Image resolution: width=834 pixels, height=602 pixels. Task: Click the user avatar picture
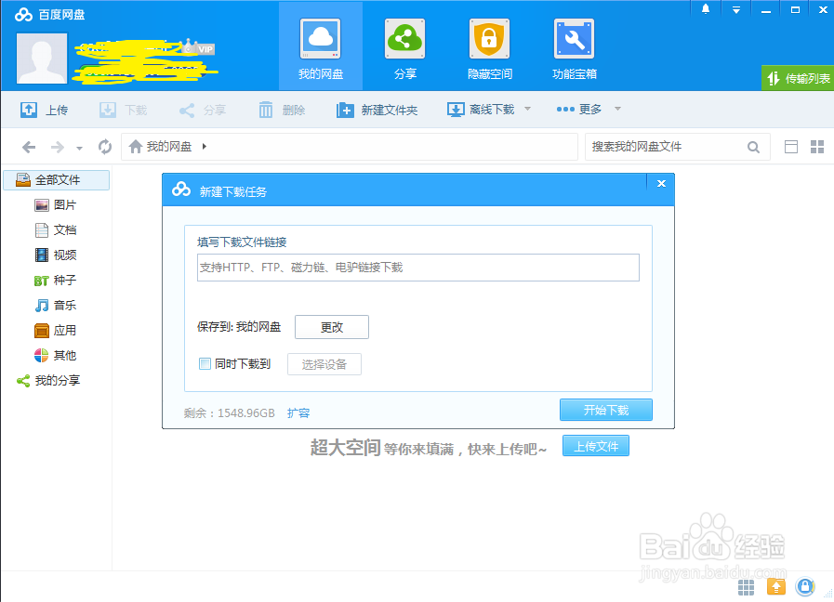pyautogui.click(x=42, y=59)
